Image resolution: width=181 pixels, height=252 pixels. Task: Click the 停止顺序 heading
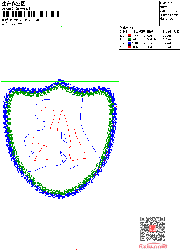pos(126,28)
